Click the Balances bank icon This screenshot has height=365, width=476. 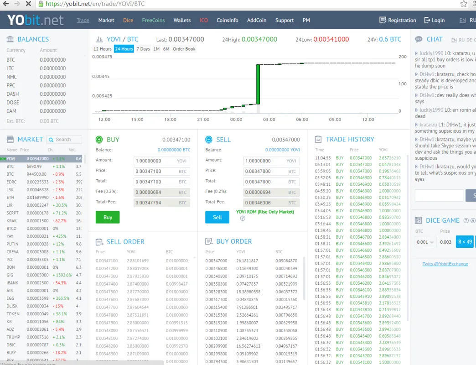point(10,39)
